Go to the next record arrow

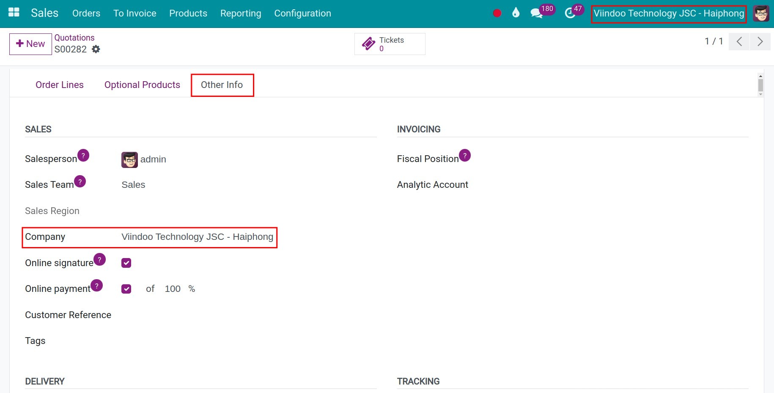click(x=760, y=41)
